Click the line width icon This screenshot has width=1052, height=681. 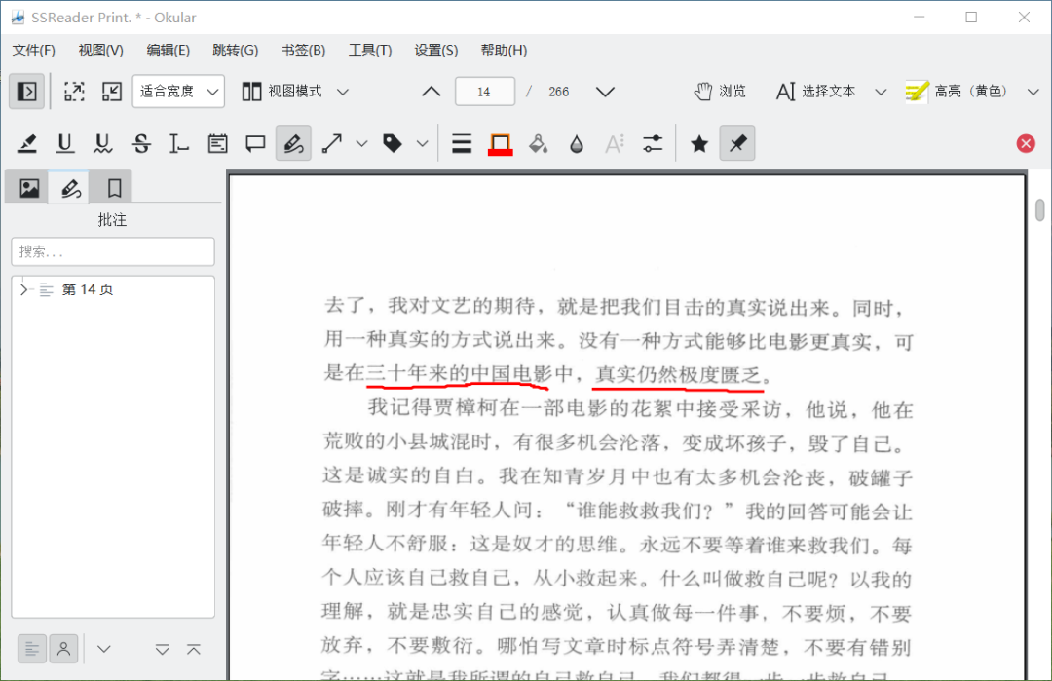tap(462, 143)
